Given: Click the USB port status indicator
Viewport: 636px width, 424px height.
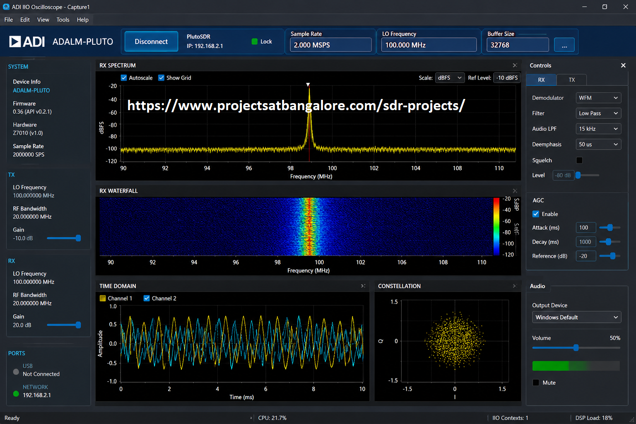Looking at the screenshot, I should (x=16, y=371).
